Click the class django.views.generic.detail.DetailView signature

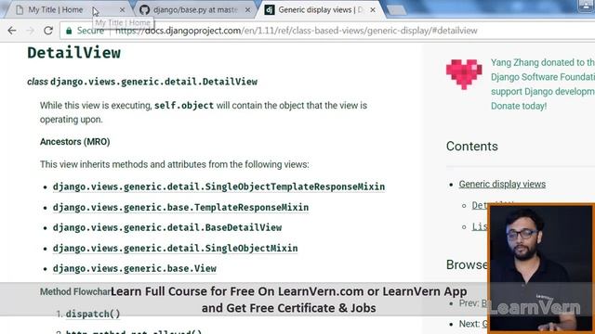point(142,82)
